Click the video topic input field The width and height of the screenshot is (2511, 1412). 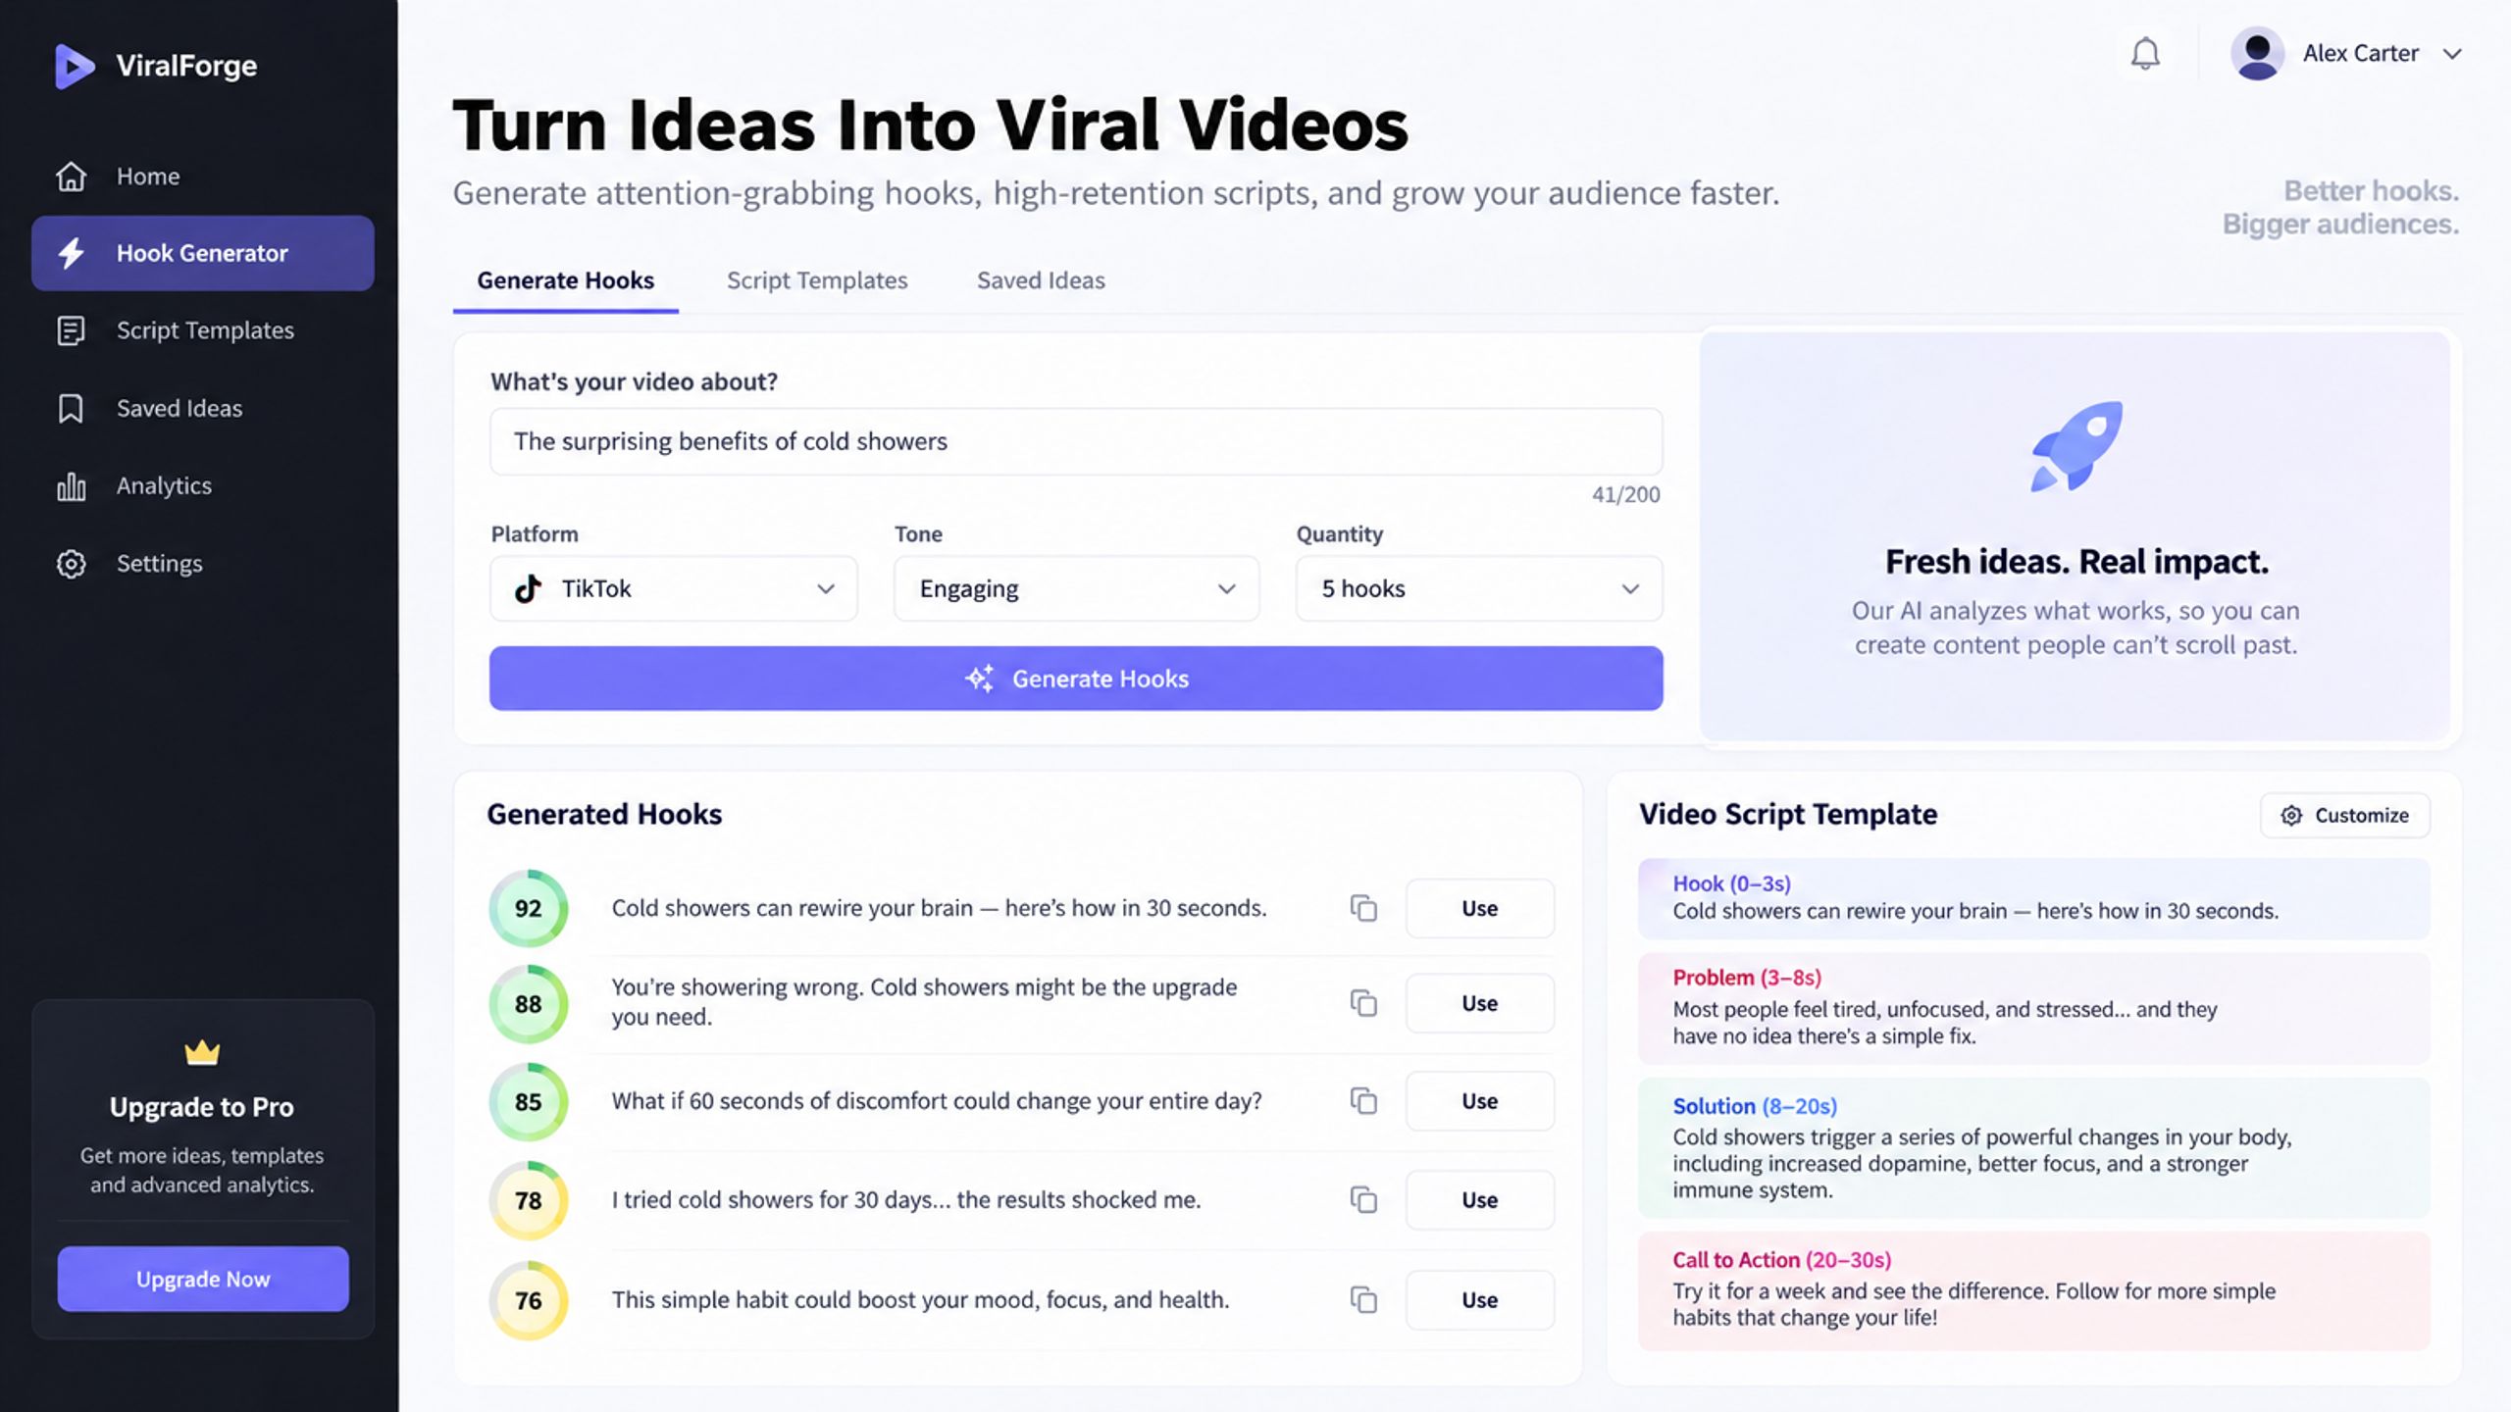coord(1076,441)
